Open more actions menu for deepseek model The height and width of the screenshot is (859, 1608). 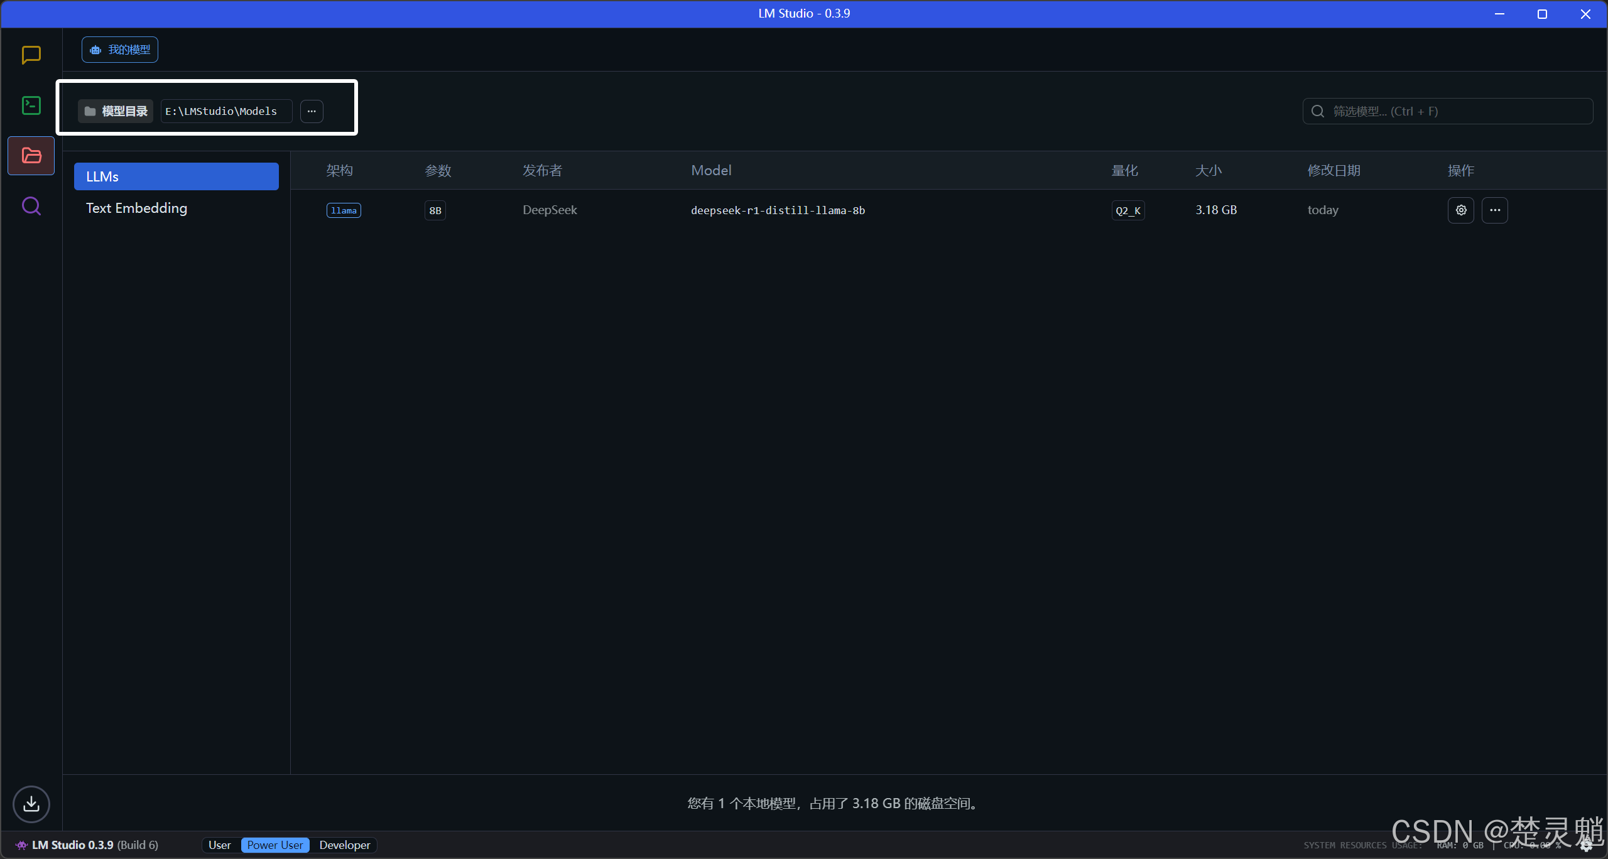point(1495,210)
